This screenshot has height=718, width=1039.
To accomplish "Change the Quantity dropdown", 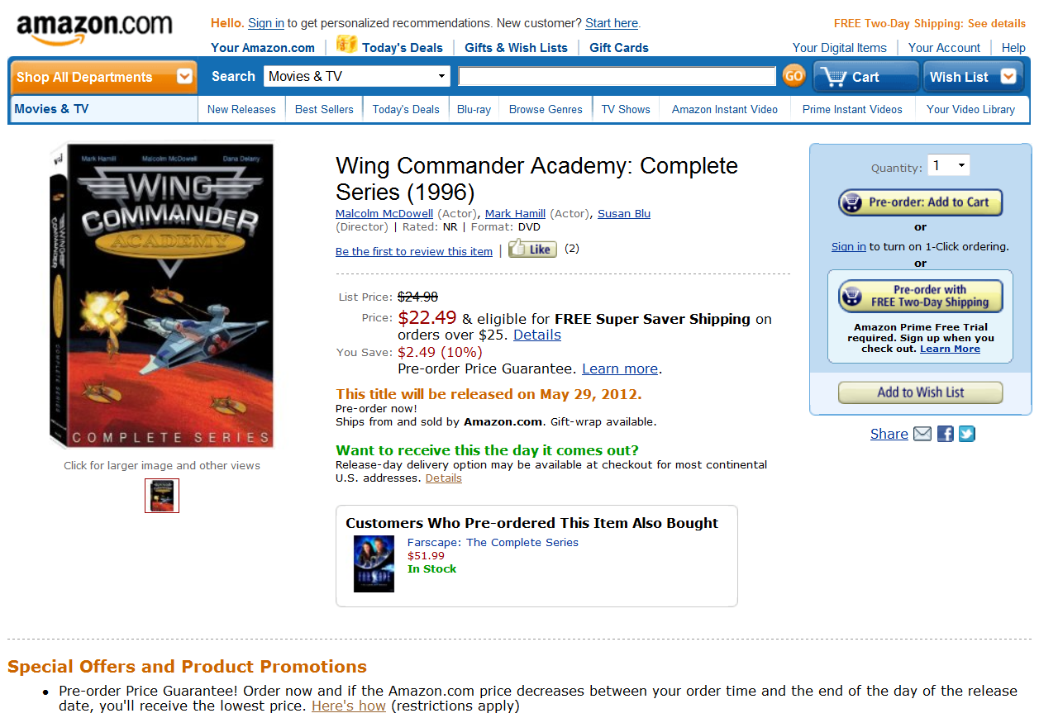I will pyautogui.click(x=948, y=166).
